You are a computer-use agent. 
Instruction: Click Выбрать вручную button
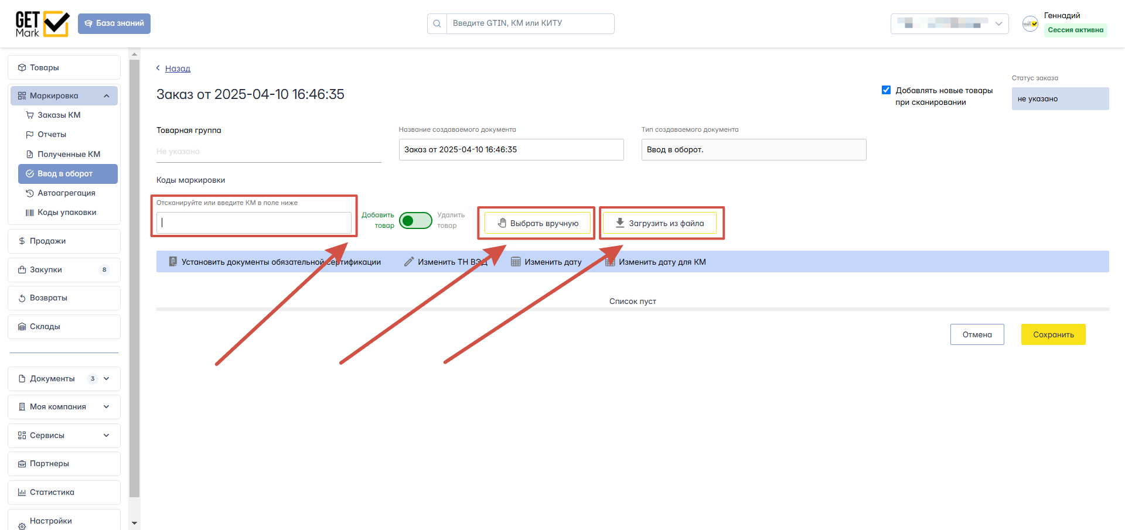pyautogui.click(x=537, y=223)
